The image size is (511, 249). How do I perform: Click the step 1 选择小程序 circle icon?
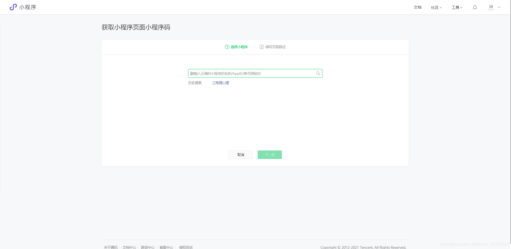coord(227,47)
